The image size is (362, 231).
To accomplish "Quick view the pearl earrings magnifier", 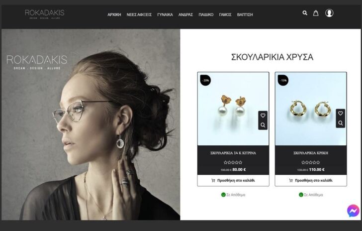I will [x=263, y=125].
